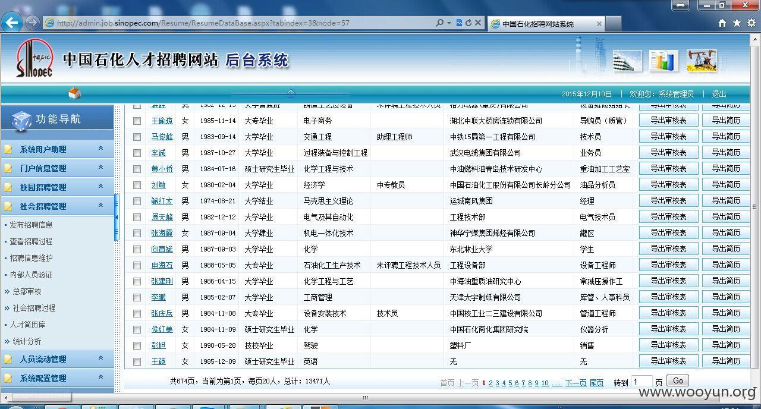Expand 校园招聘管理 menu section
This screenshot has height=409, width=761.
click(57, 187)
